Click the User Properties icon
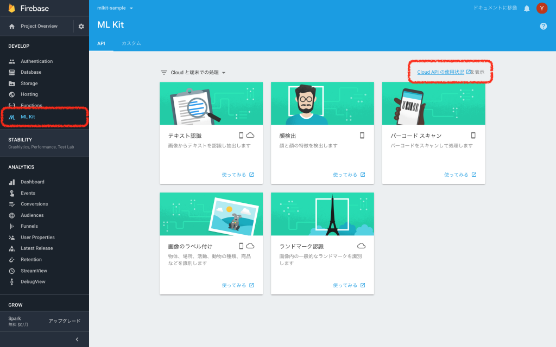 pos(12,237)
